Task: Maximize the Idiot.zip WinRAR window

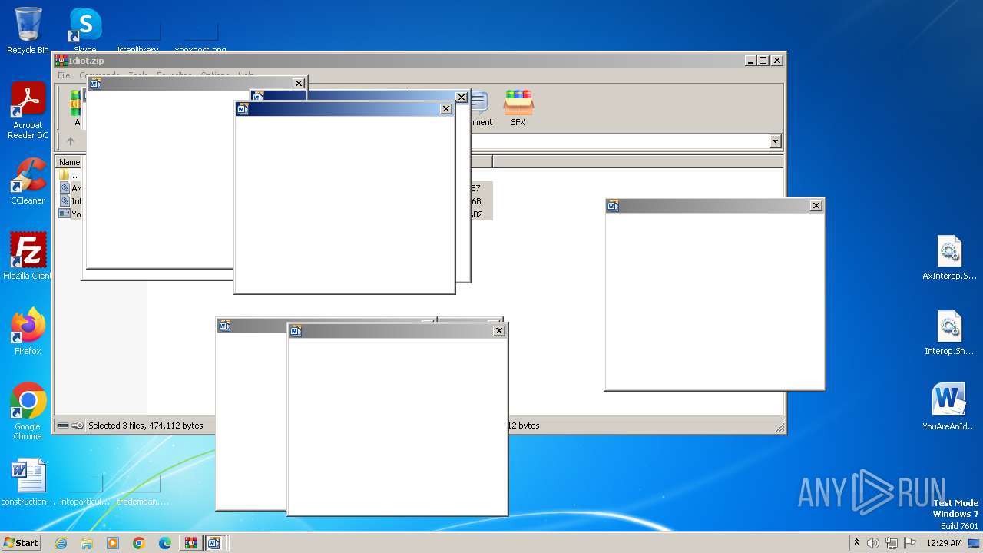Action: tap(763, 60)
